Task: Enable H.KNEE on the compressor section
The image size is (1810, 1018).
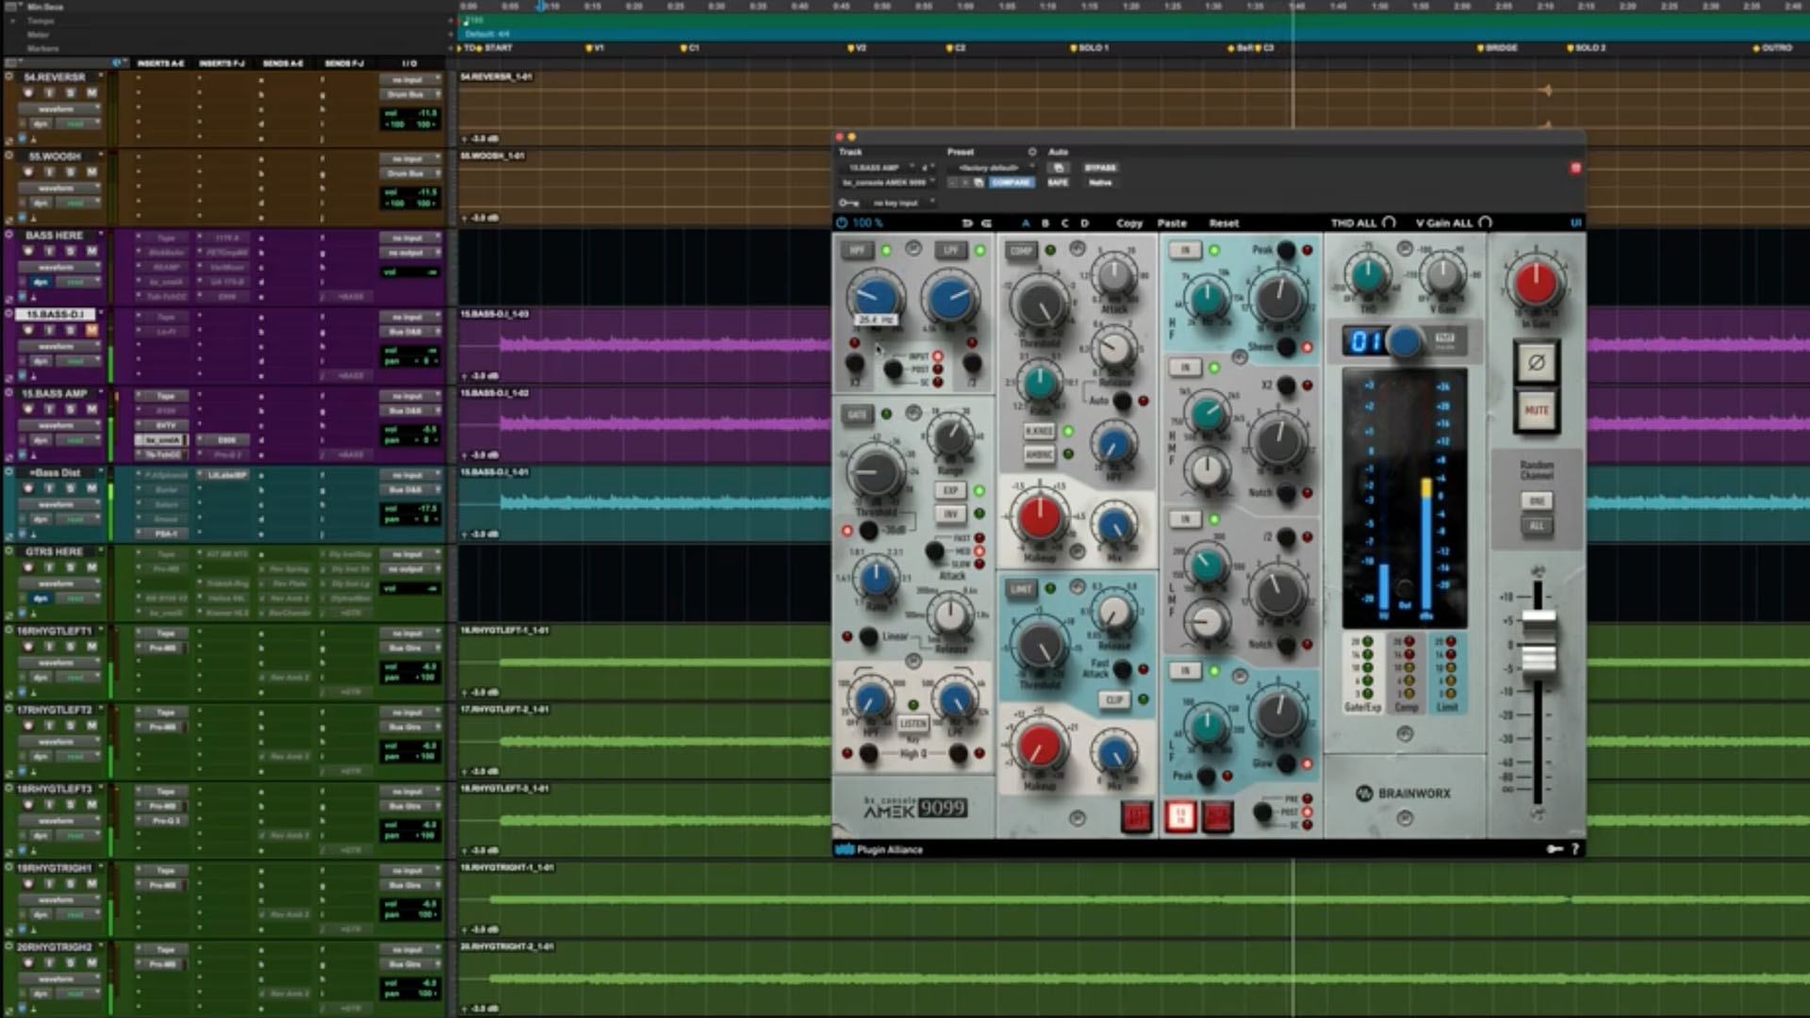Action: point(1039,431)
